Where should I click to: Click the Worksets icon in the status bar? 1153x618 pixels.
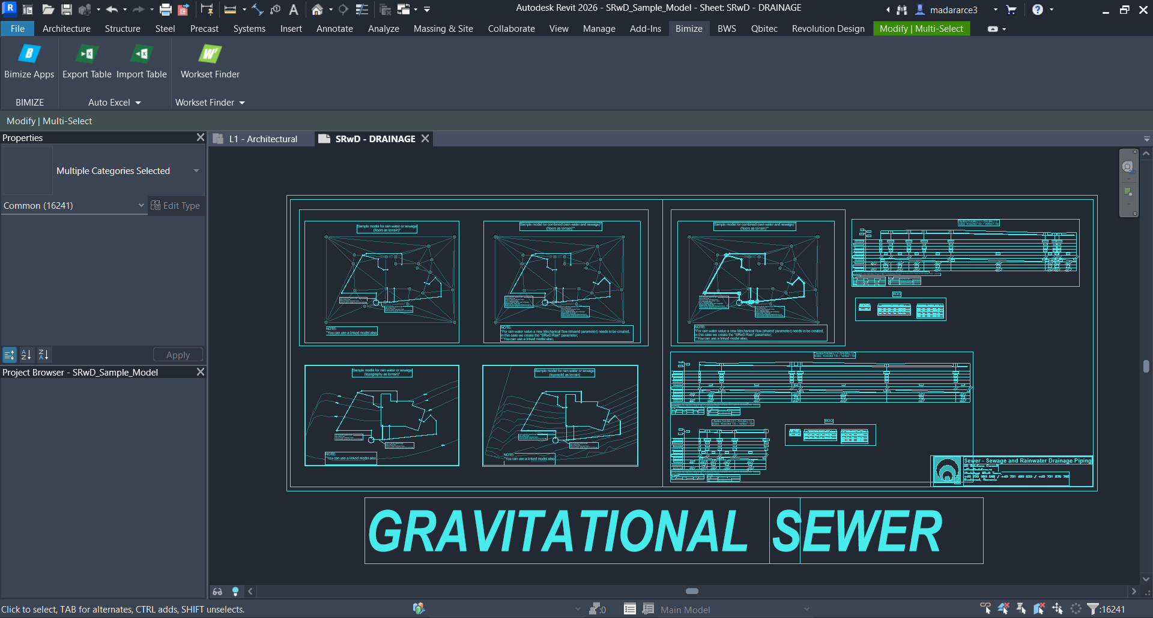(x=419, y=609)
